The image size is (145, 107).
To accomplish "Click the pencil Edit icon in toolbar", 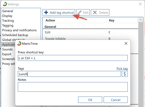I will 80,13.
